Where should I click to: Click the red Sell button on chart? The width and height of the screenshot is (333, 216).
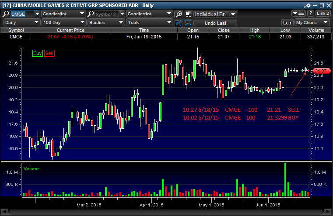click(x=49, y=53)
